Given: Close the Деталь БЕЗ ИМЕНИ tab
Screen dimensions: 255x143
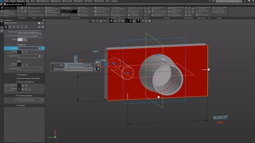Looking at the screenshot, I should [x=24, y=4].
